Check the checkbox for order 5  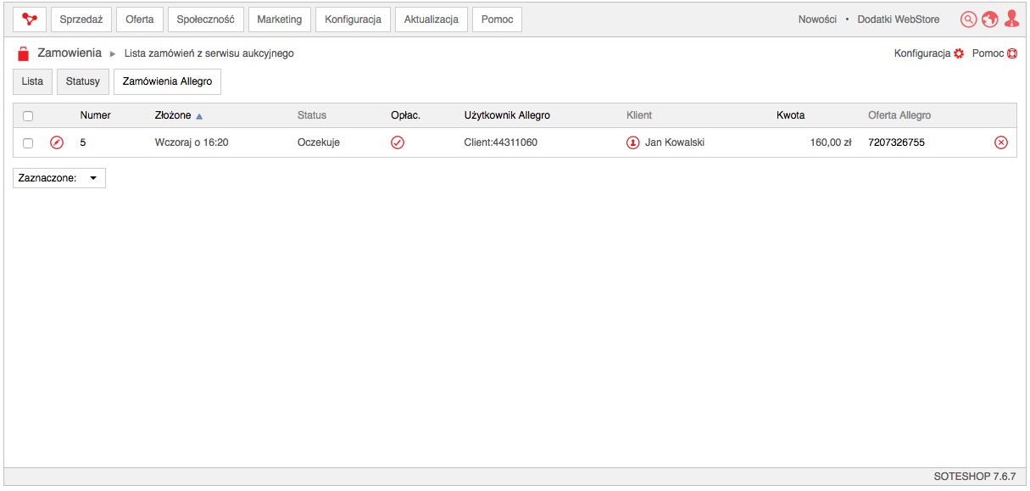pyautogui.click(x=28, y=143)
